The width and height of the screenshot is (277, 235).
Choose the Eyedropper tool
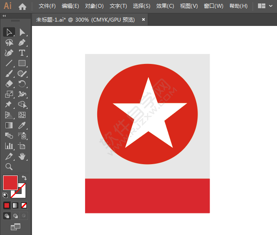coord(22,125)
